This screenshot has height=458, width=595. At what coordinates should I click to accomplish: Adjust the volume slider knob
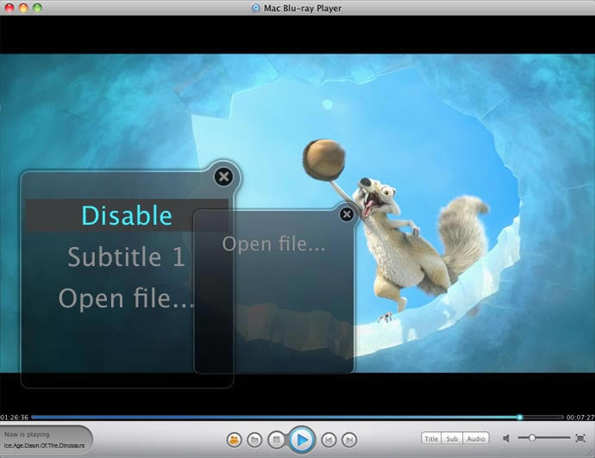tap(532, 438)
